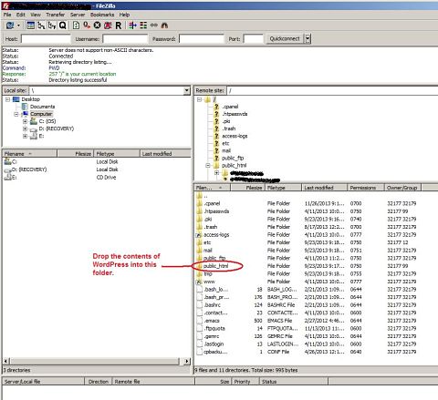438x400 pixels.
Task: Select public_html folder in remote file list
Action: point(215,266)
